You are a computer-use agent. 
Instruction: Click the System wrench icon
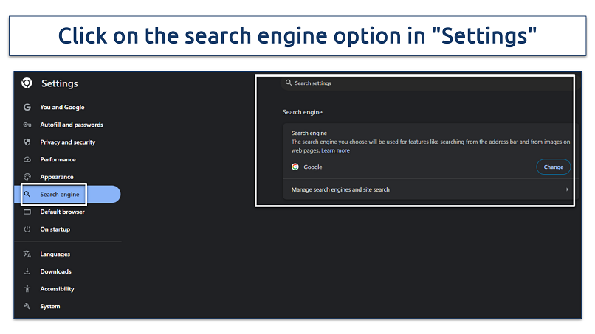point(27,306)
